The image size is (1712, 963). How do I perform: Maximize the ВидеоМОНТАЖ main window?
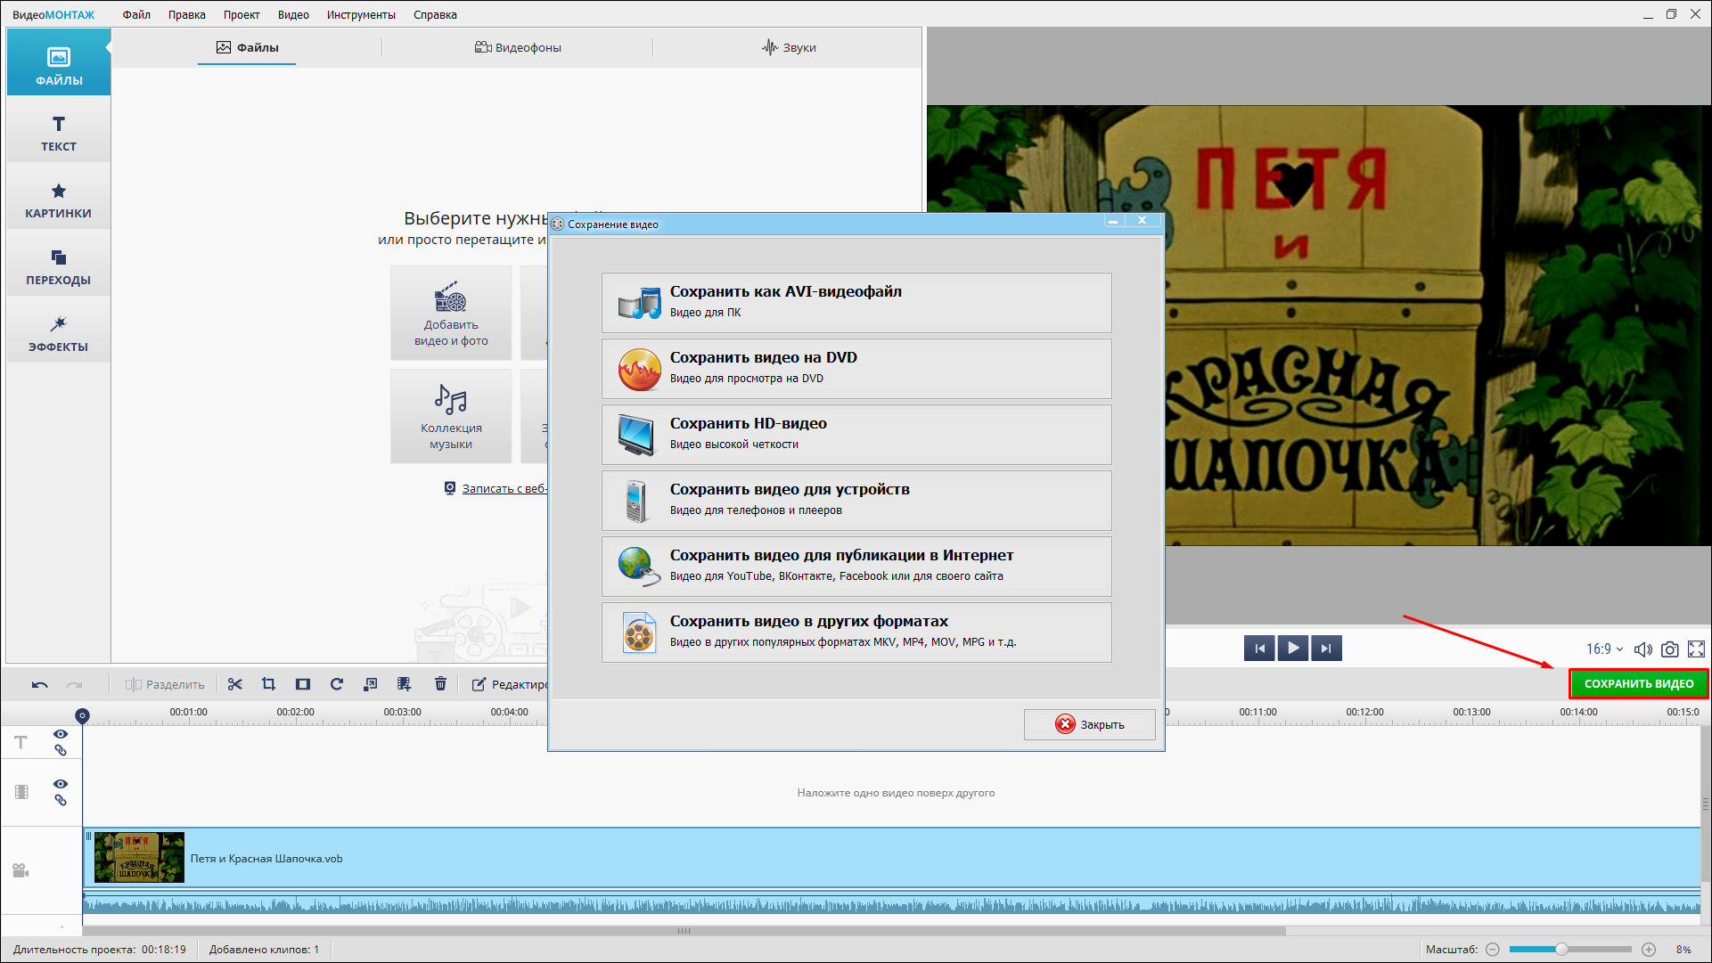pyautogui.click(x=1671, y=14)
